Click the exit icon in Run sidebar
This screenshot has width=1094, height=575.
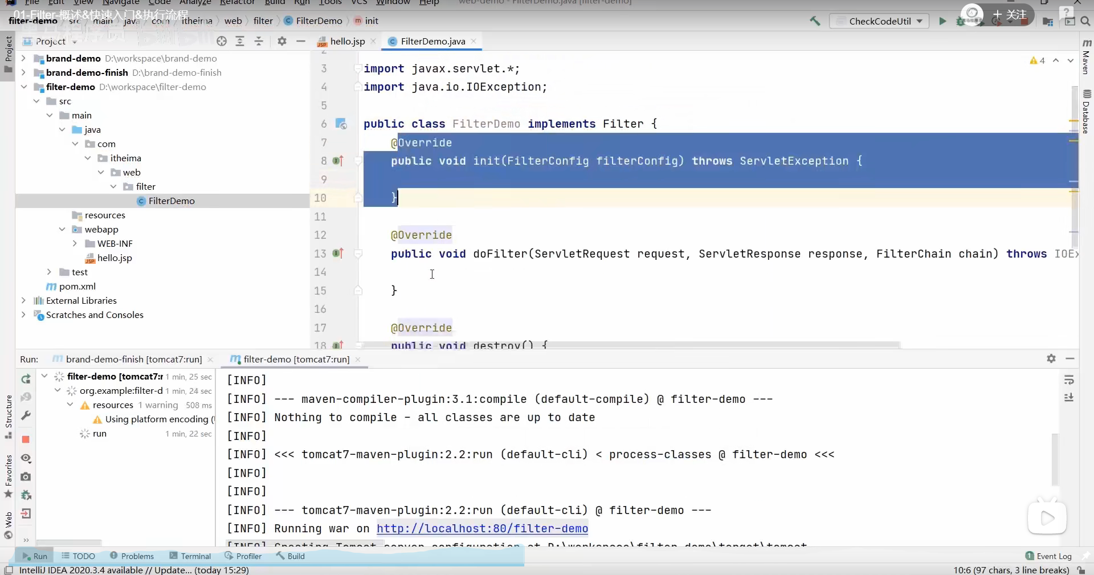(26, 513)
